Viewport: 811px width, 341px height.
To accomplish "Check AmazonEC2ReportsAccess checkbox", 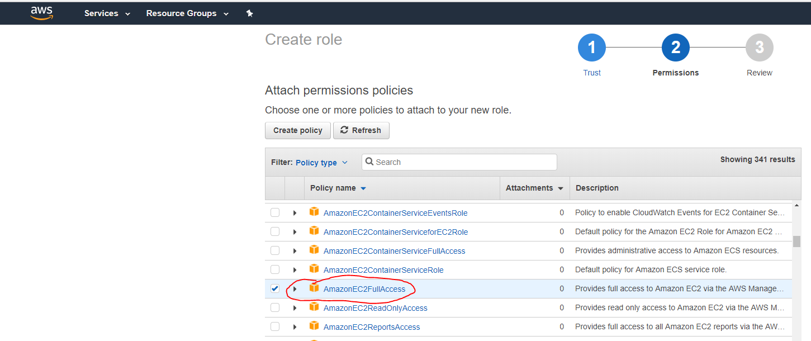I will click(275, 326).
